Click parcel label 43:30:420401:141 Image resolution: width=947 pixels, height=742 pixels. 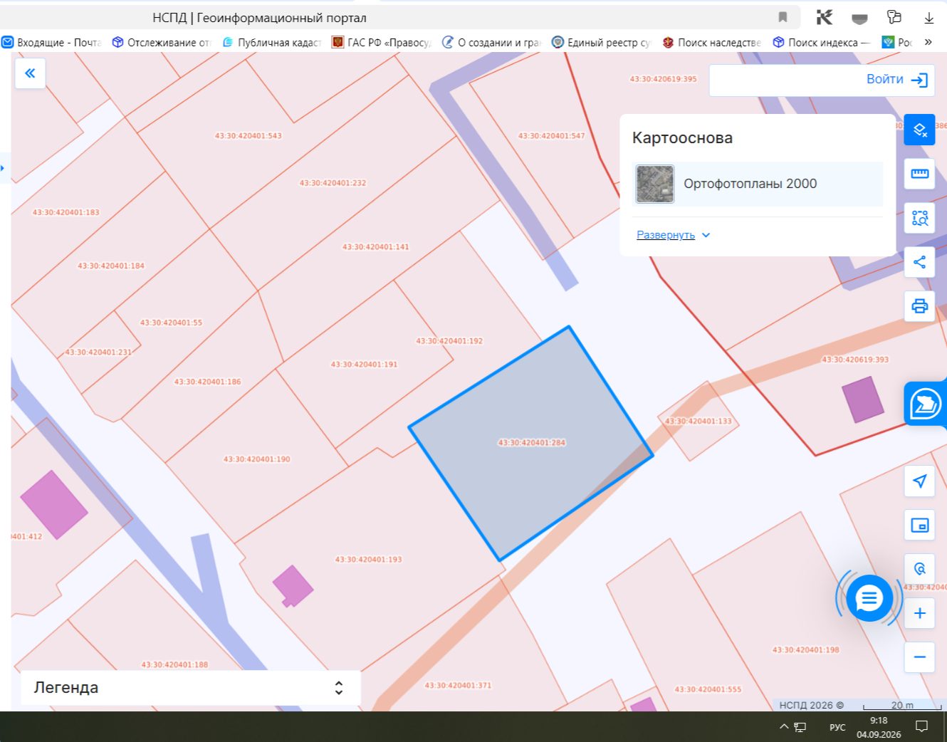[376, 247]
